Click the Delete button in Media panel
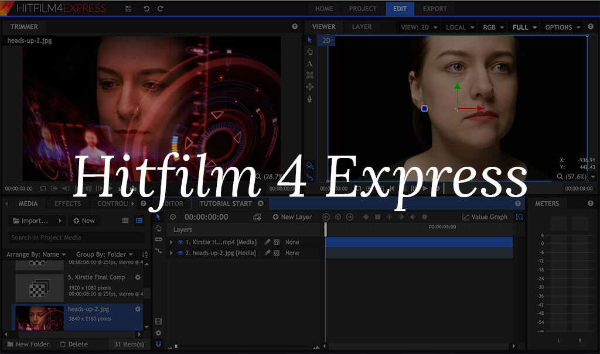 (x=74, y=344)
